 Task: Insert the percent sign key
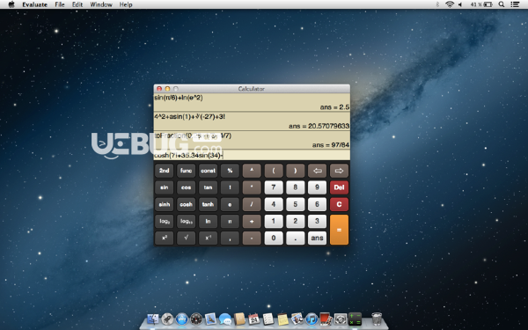(230, 171)
